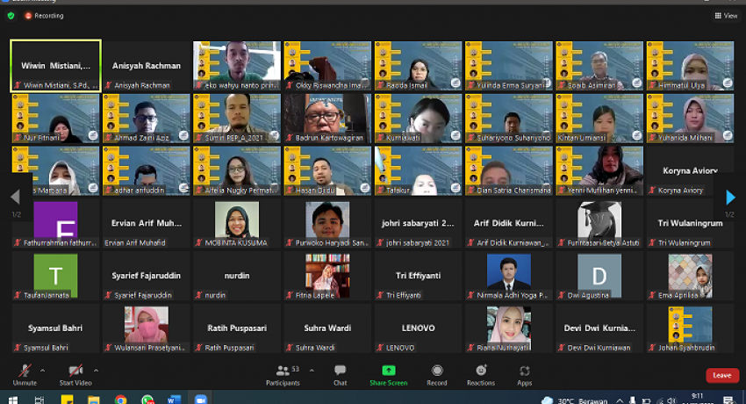The width and height of the screenshot is (746, 404).
Task: Click the Start Video camera icon
Action: tap(75, 371)
